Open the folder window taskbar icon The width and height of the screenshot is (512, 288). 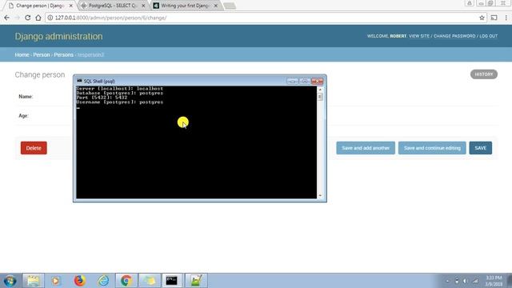[x=150, y=281]
